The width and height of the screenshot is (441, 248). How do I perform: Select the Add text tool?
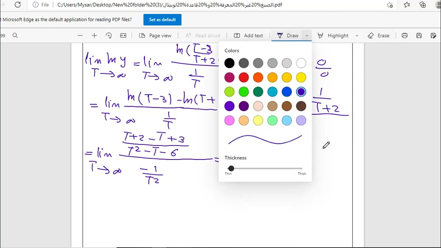coord(248,35)
